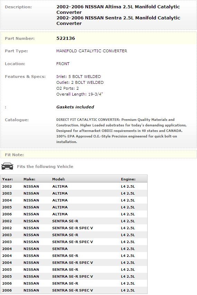Viewport: 197px width, 295px height.
Task: Click ALTIMA in the 2003 row
Action: pos(60,194)
